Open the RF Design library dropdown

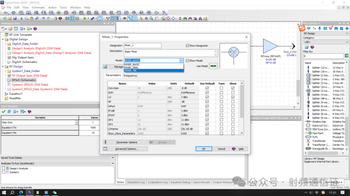tap(347, 33)
